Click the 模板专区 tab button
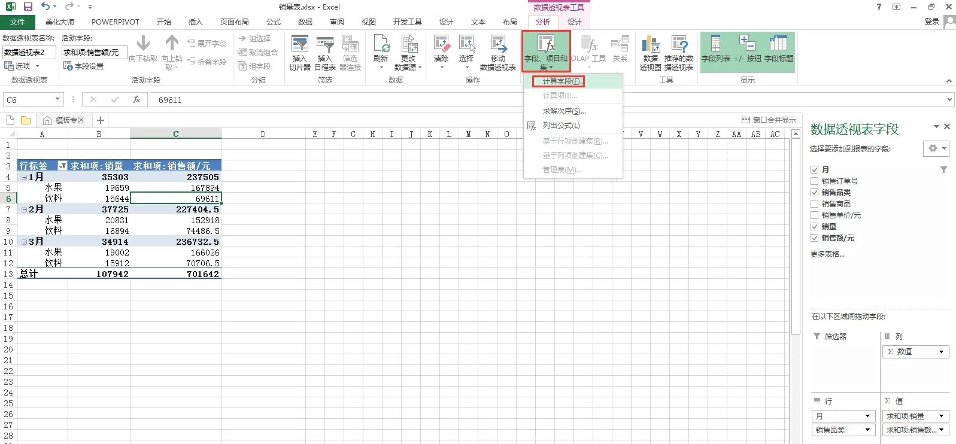 (63, 120)
